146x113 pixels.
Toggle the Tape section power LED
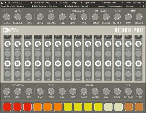click(37, 11)
